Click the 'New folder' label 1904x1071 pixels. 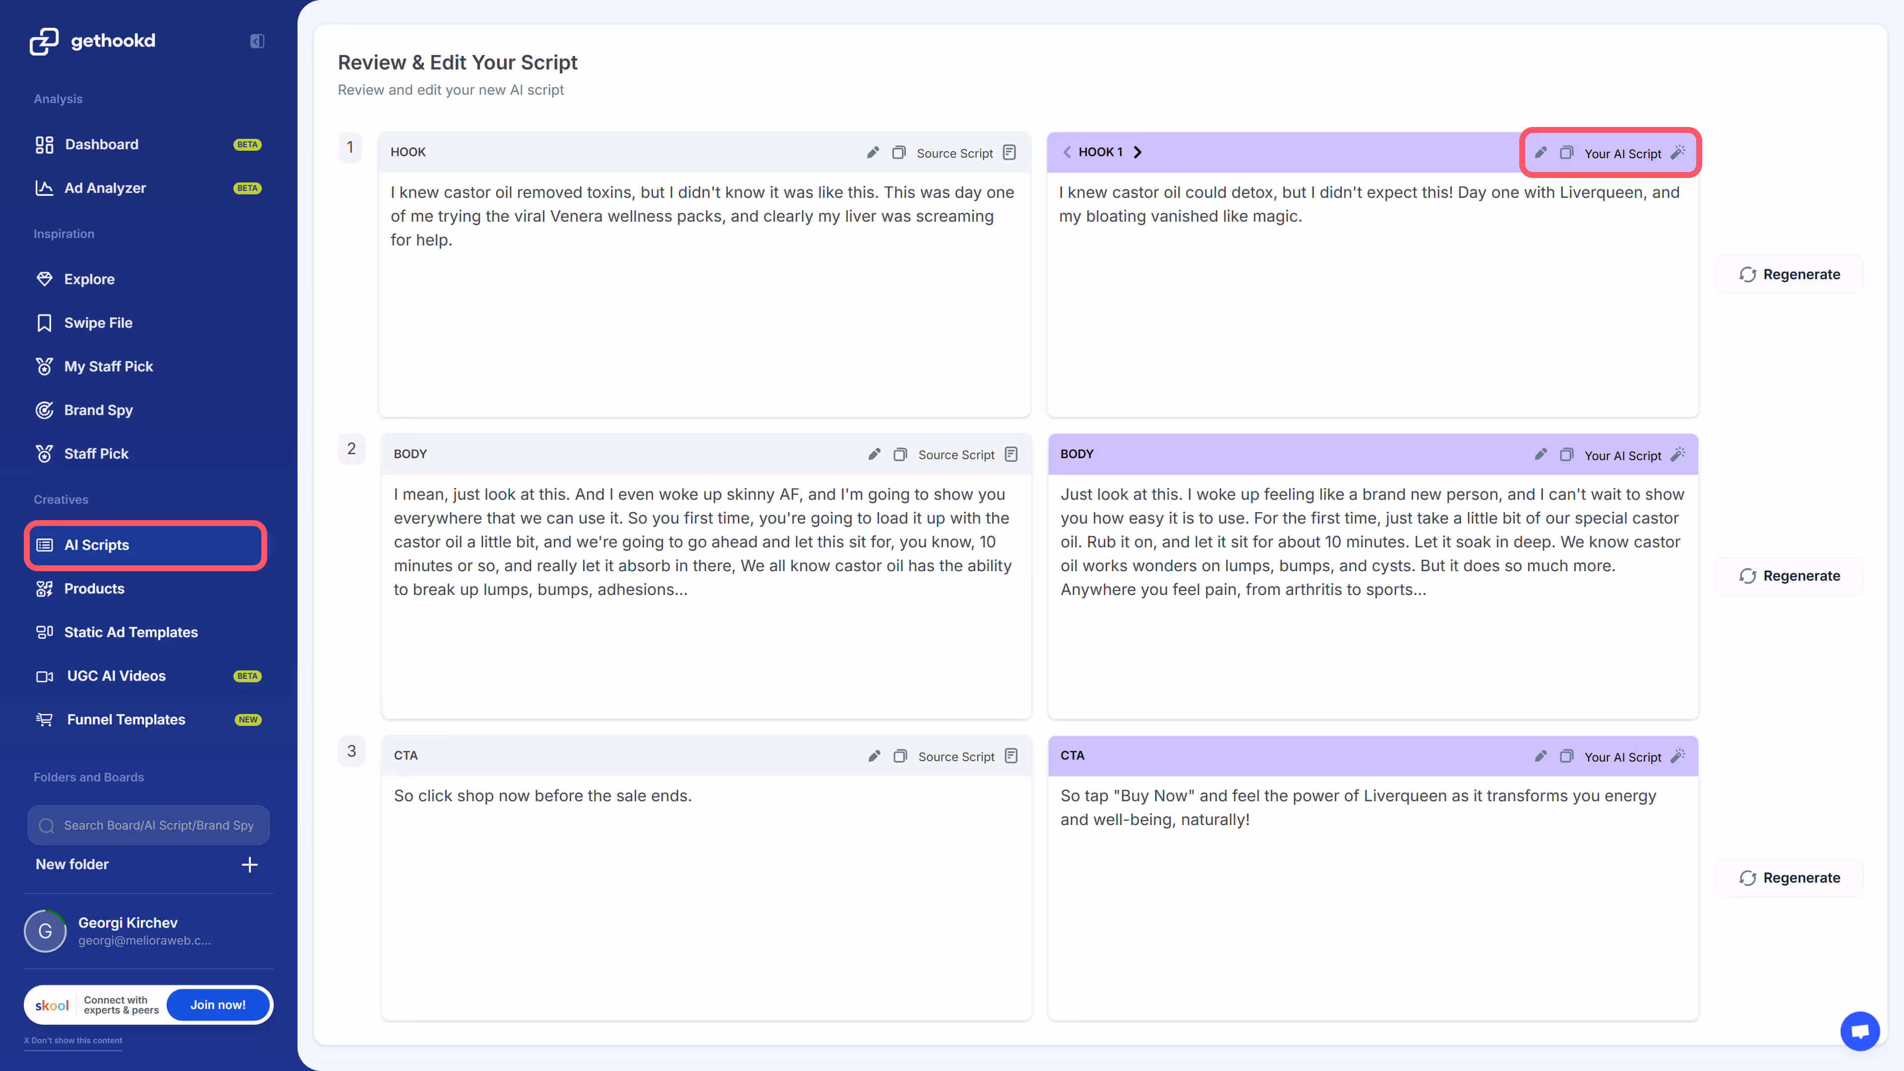click(72, 864)
